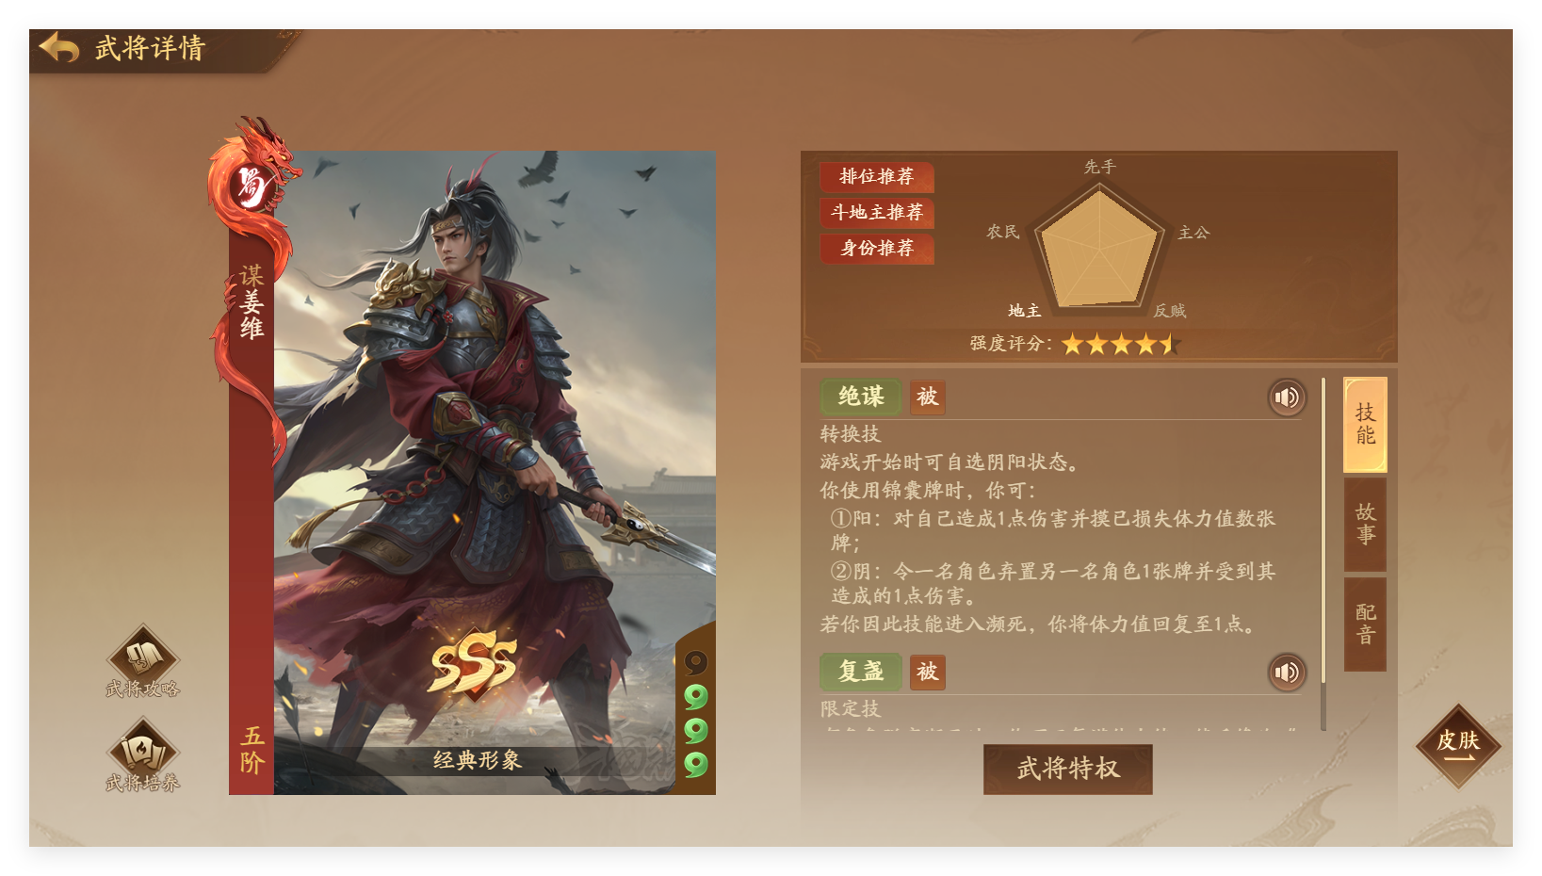
Task: Switch to the 故事 story tab
Action: tap(1365, 525)
